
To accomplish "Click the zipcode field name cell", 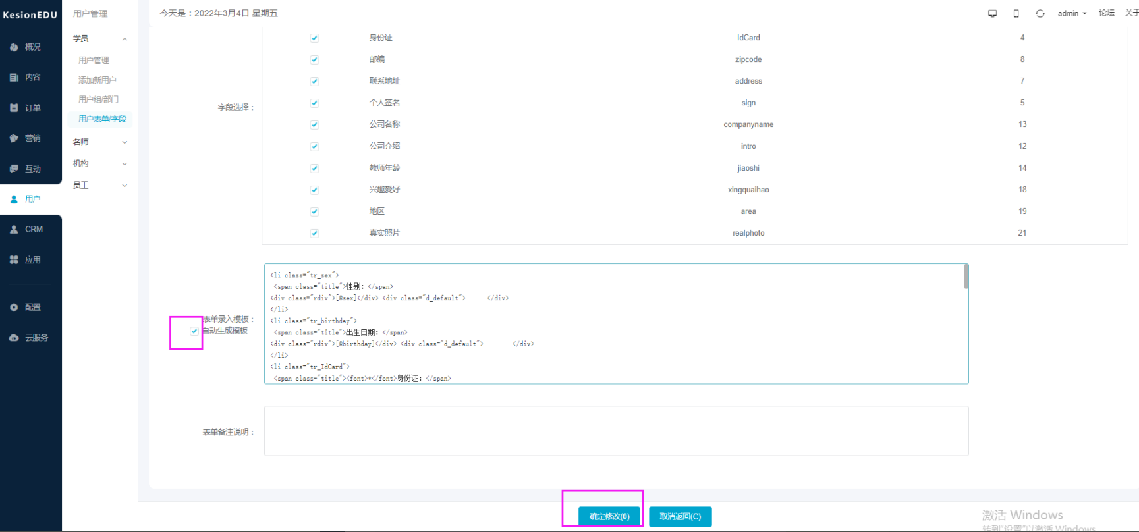I will click(x=748, y=59).
